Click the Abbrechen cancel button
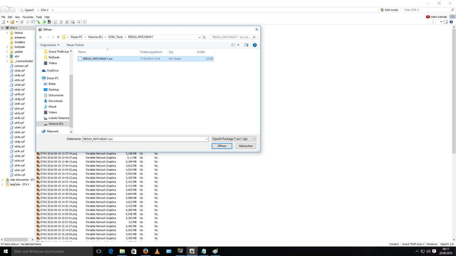The width and height of the screenshot is (456, 256). tap(246, 146)
